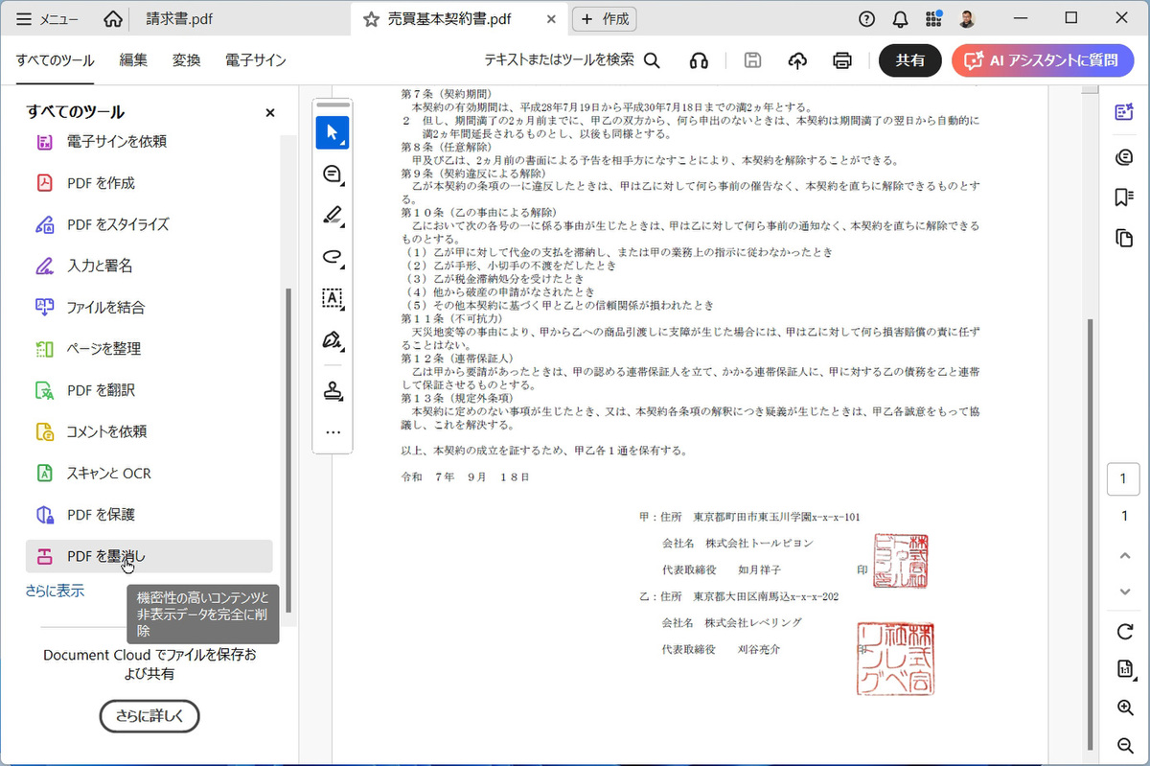The width and height of the screenshot is (1150, 766).
Task: Select the add comment tool
Action: [333, 174]
